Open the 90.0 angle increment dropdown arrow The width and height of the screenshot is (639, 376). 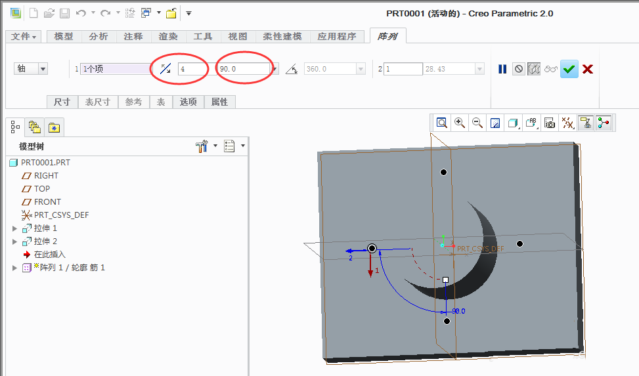275,69
